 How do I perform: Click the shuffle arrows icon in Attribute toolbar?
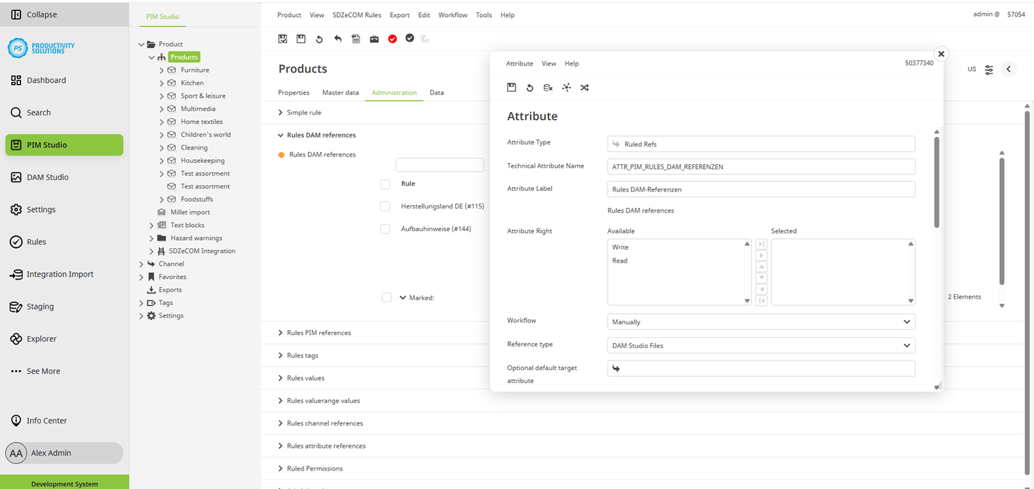(x=584, y=88)
